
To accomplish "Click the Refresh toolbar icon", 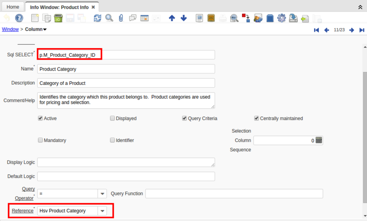I will coord(97,18).
